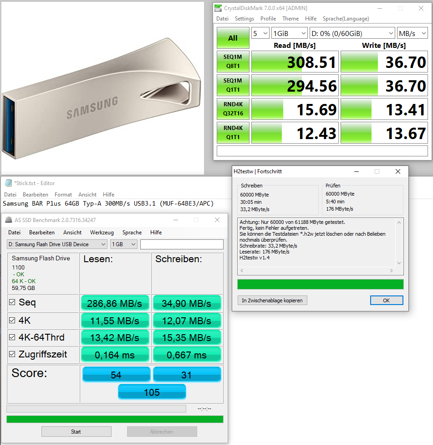
Task: Open the drive dropdown D: 0% (0/60GiB)
Action: pos(352,33)
